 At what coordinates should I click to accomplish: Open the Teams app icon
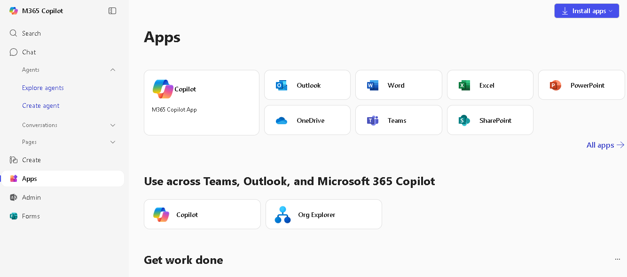(373, 120)
